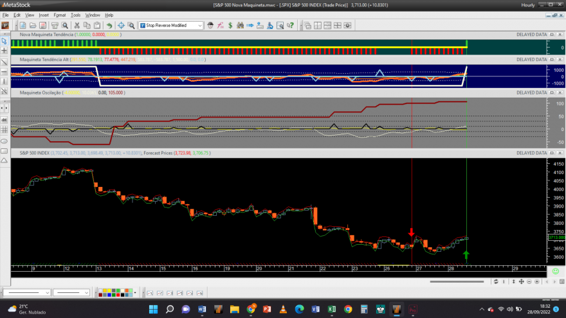Open the Window menu
This screenshot has height=318, width=566.
point(93,15)
